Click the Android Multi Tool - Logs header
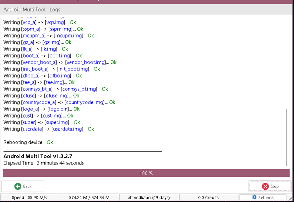The width and height of the screenshot is (294, 202). point(32,10)
